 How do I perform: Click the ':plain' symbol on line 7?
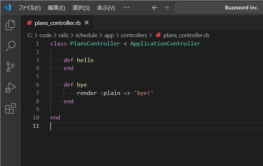click(111, 93)
